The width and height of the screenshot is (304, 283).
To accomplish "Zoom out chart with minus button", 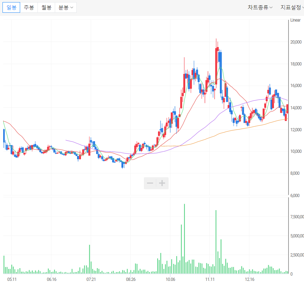I will [x=150, y=183].
